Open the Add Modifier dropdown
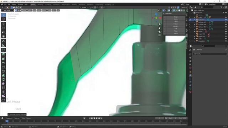This screenshot has height=128, width=228. point(210,54)
